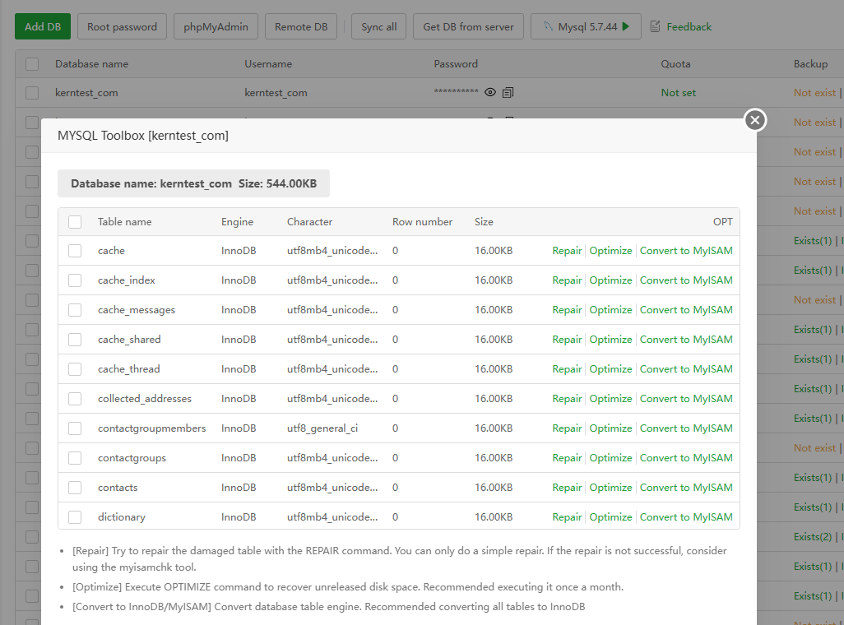Tick the checkbox for cache table

[x=75, y=251]
